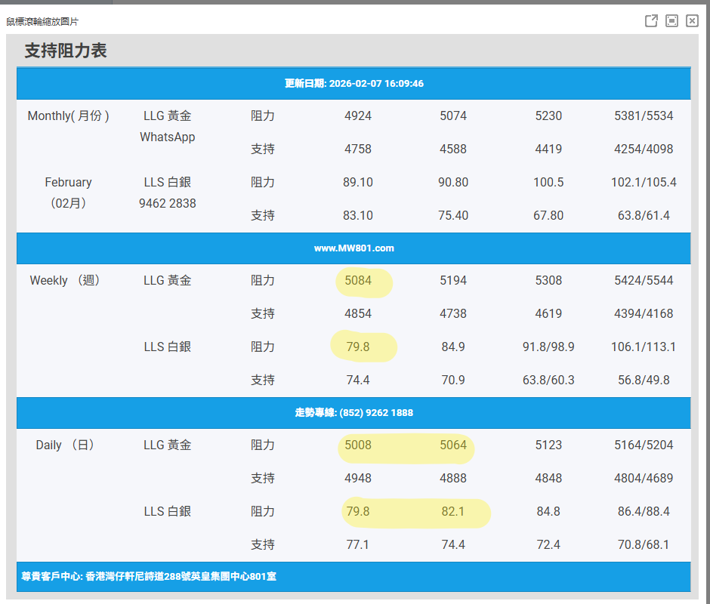Click the Daily (日) row label
This screenshot has height=604, width=710.
[66, 445]
